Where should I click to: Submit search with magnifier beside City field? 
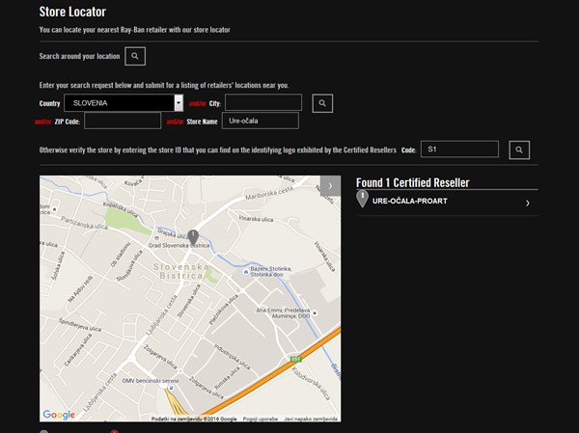pyautogui.click(x=322, y=103)
